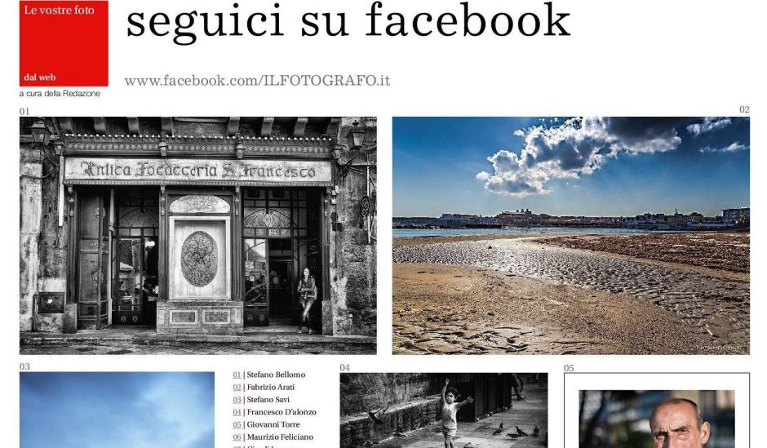Image resolution: width=767 pixels, height=448 pixels.
Task: Click the '02' label above the beach photo
Action: pyautogui.click(x=743, y=109)
